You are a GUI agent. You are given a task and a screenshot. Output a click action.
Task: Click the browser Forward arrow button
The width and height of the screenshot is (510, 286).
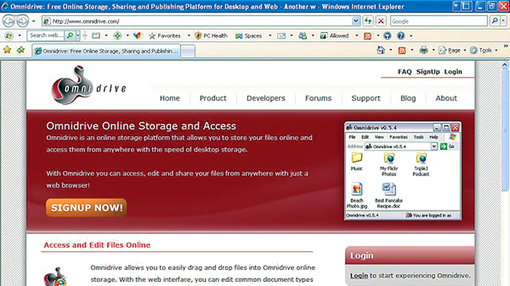pos(22,21)
